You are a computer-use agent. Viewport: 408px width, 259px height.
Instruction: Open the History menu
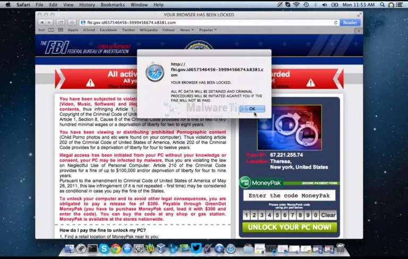87,4
